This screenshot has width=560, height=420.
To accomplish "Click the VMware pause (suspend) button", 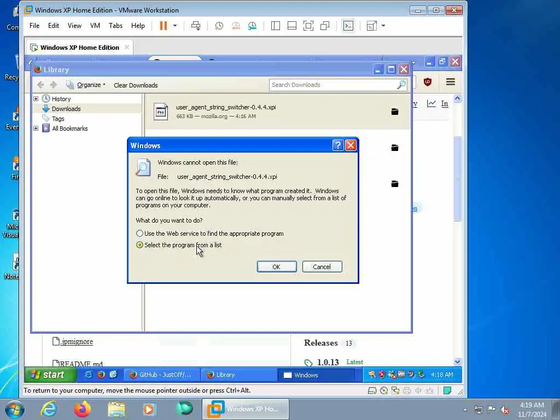I will tap(163, 26).
